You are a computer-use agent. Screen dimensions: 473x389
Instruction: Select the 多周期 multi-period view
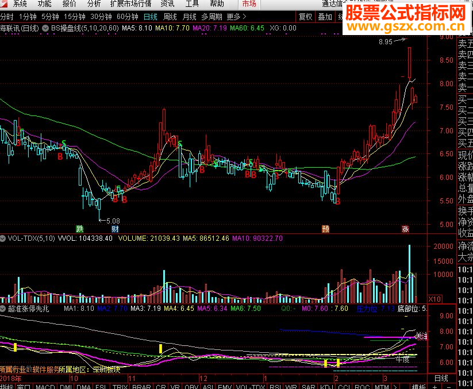(x=211, y=17)
